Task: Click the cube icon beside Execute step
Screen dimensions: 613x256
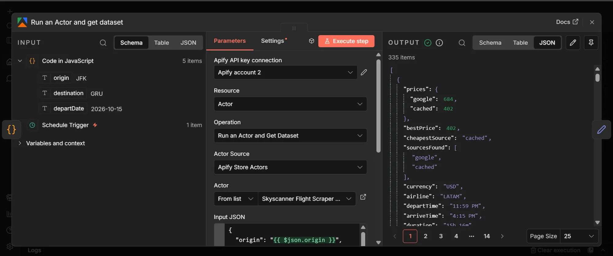Action: tap(311, 41)
